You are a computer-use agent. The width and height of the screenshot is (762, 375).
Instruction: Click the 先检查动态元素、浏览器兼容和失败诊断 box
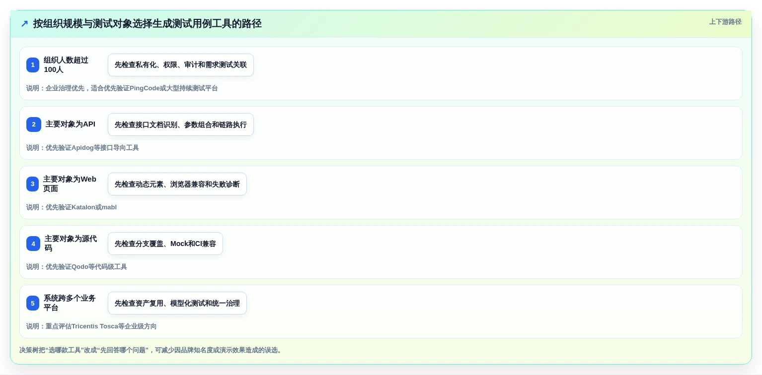pyautogui.click(x=177, y=184)
